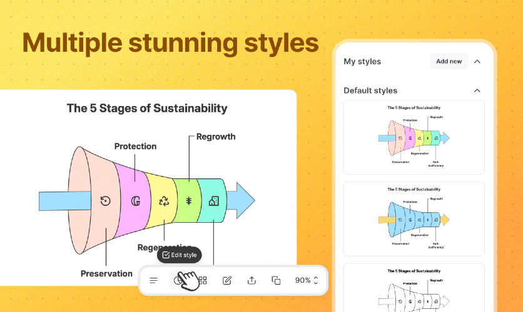
Task: Click the pencil edit icon in toolbar
Action: click(227, 280)
